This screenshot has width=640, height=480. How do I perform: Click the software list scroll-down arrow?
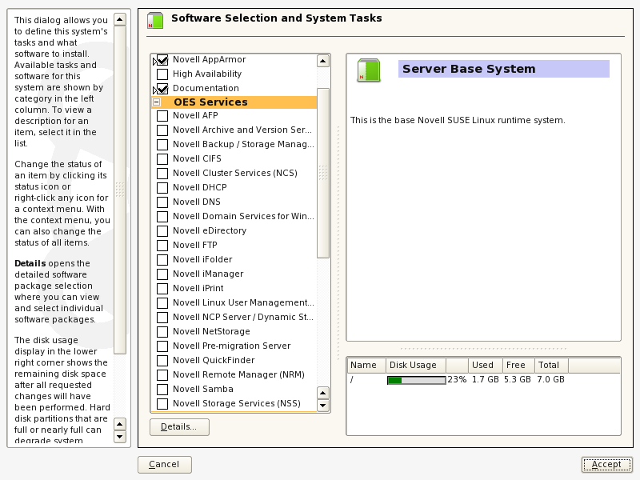(x=323, y=405)
